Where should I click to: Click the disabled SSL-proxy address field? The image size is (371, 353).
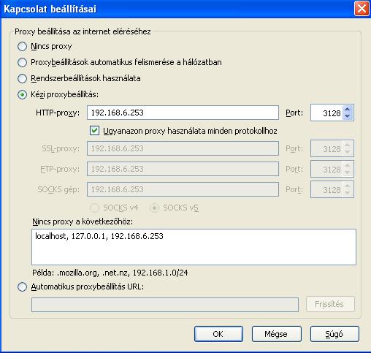tap(183, 148)
